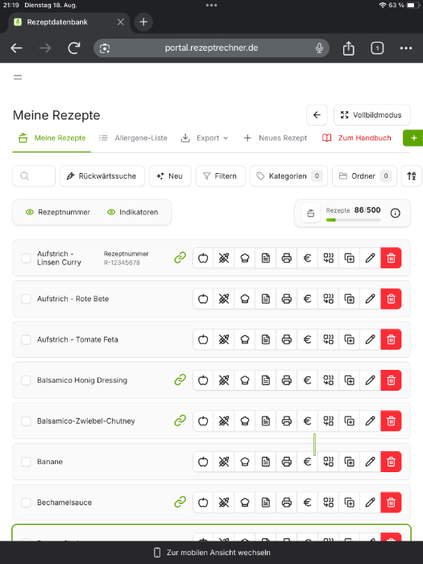
Task: Open nutrition apple icon for Aufstrich - Linsen Curry
Action: 203,258
